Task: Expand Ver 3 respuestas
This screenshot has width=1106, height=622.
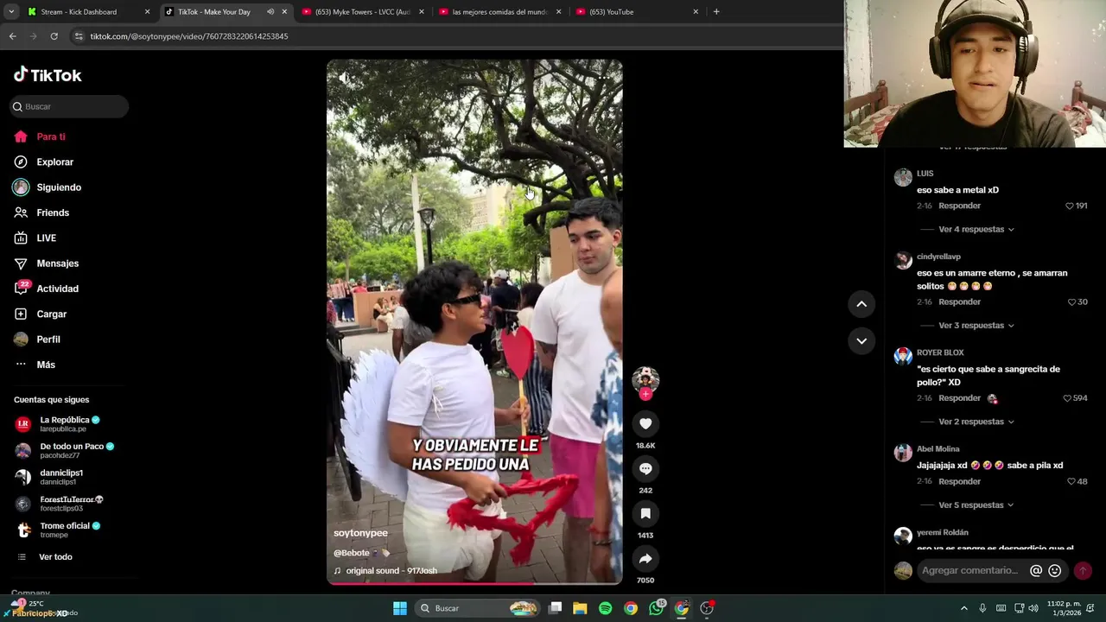Action: tap(976, 326)
